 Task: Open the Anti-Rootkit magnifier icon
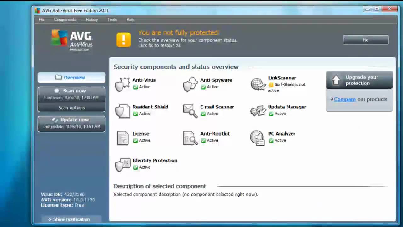[190, 138]
